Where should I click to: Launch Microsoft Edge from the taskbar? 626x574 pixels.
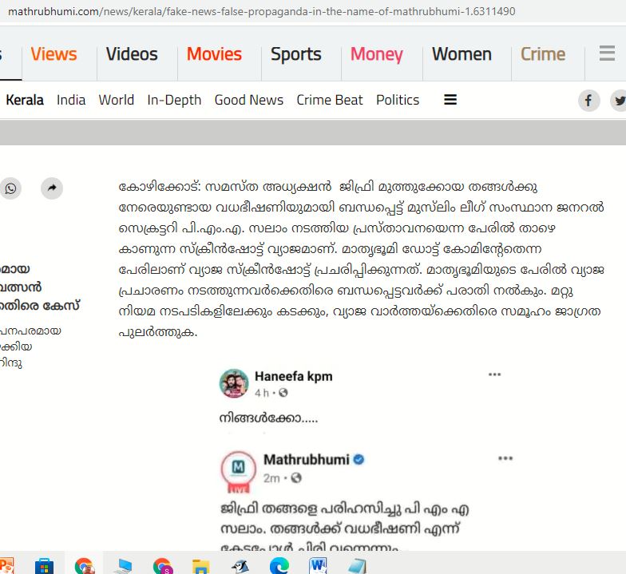(279, 565)
